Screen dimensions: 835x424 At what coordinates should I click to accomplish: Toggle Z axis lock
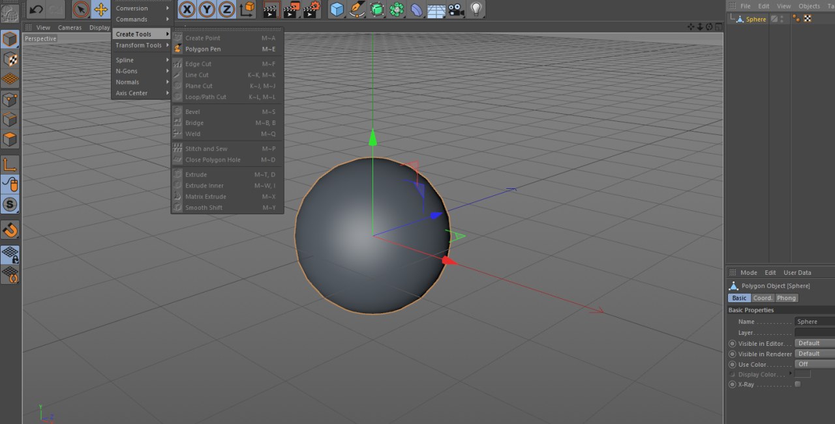tap(226, 9)
